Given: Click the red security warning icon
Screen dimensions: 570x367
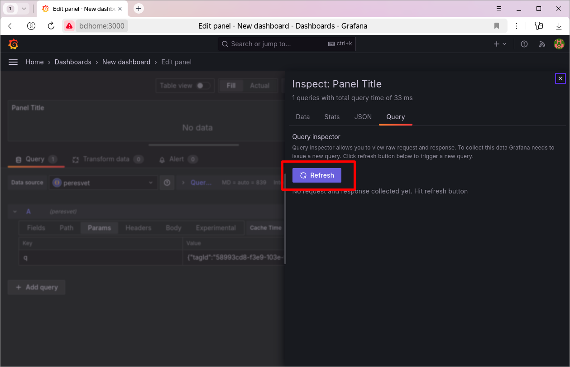Looking at the screenshot, I should pos(69,26).
